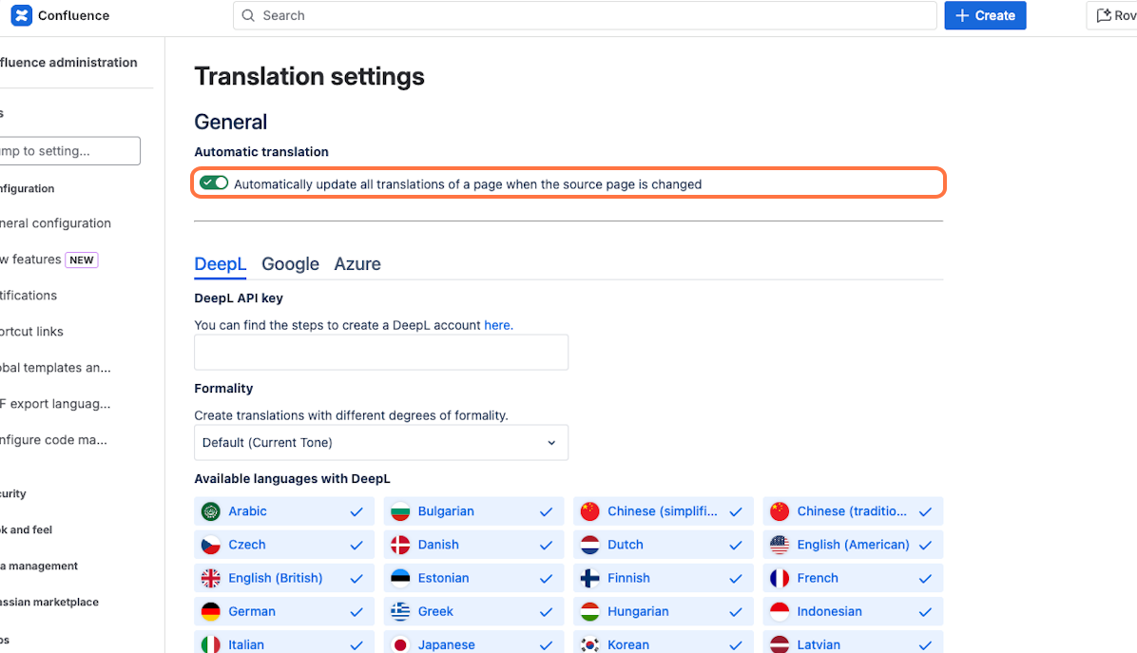This screenshot has width=1137, height=653.
Task: Toggle the Estonian language checkmark
Action: [546, 578]
